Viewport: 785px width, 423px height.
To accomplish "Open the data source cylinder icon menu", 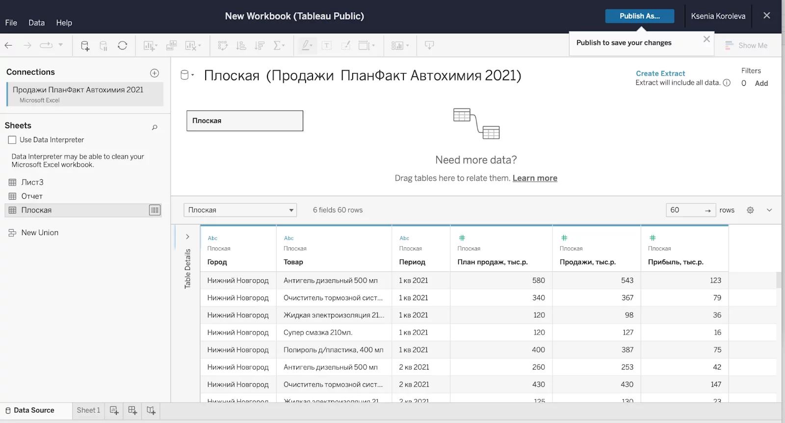I will [187, 75].
